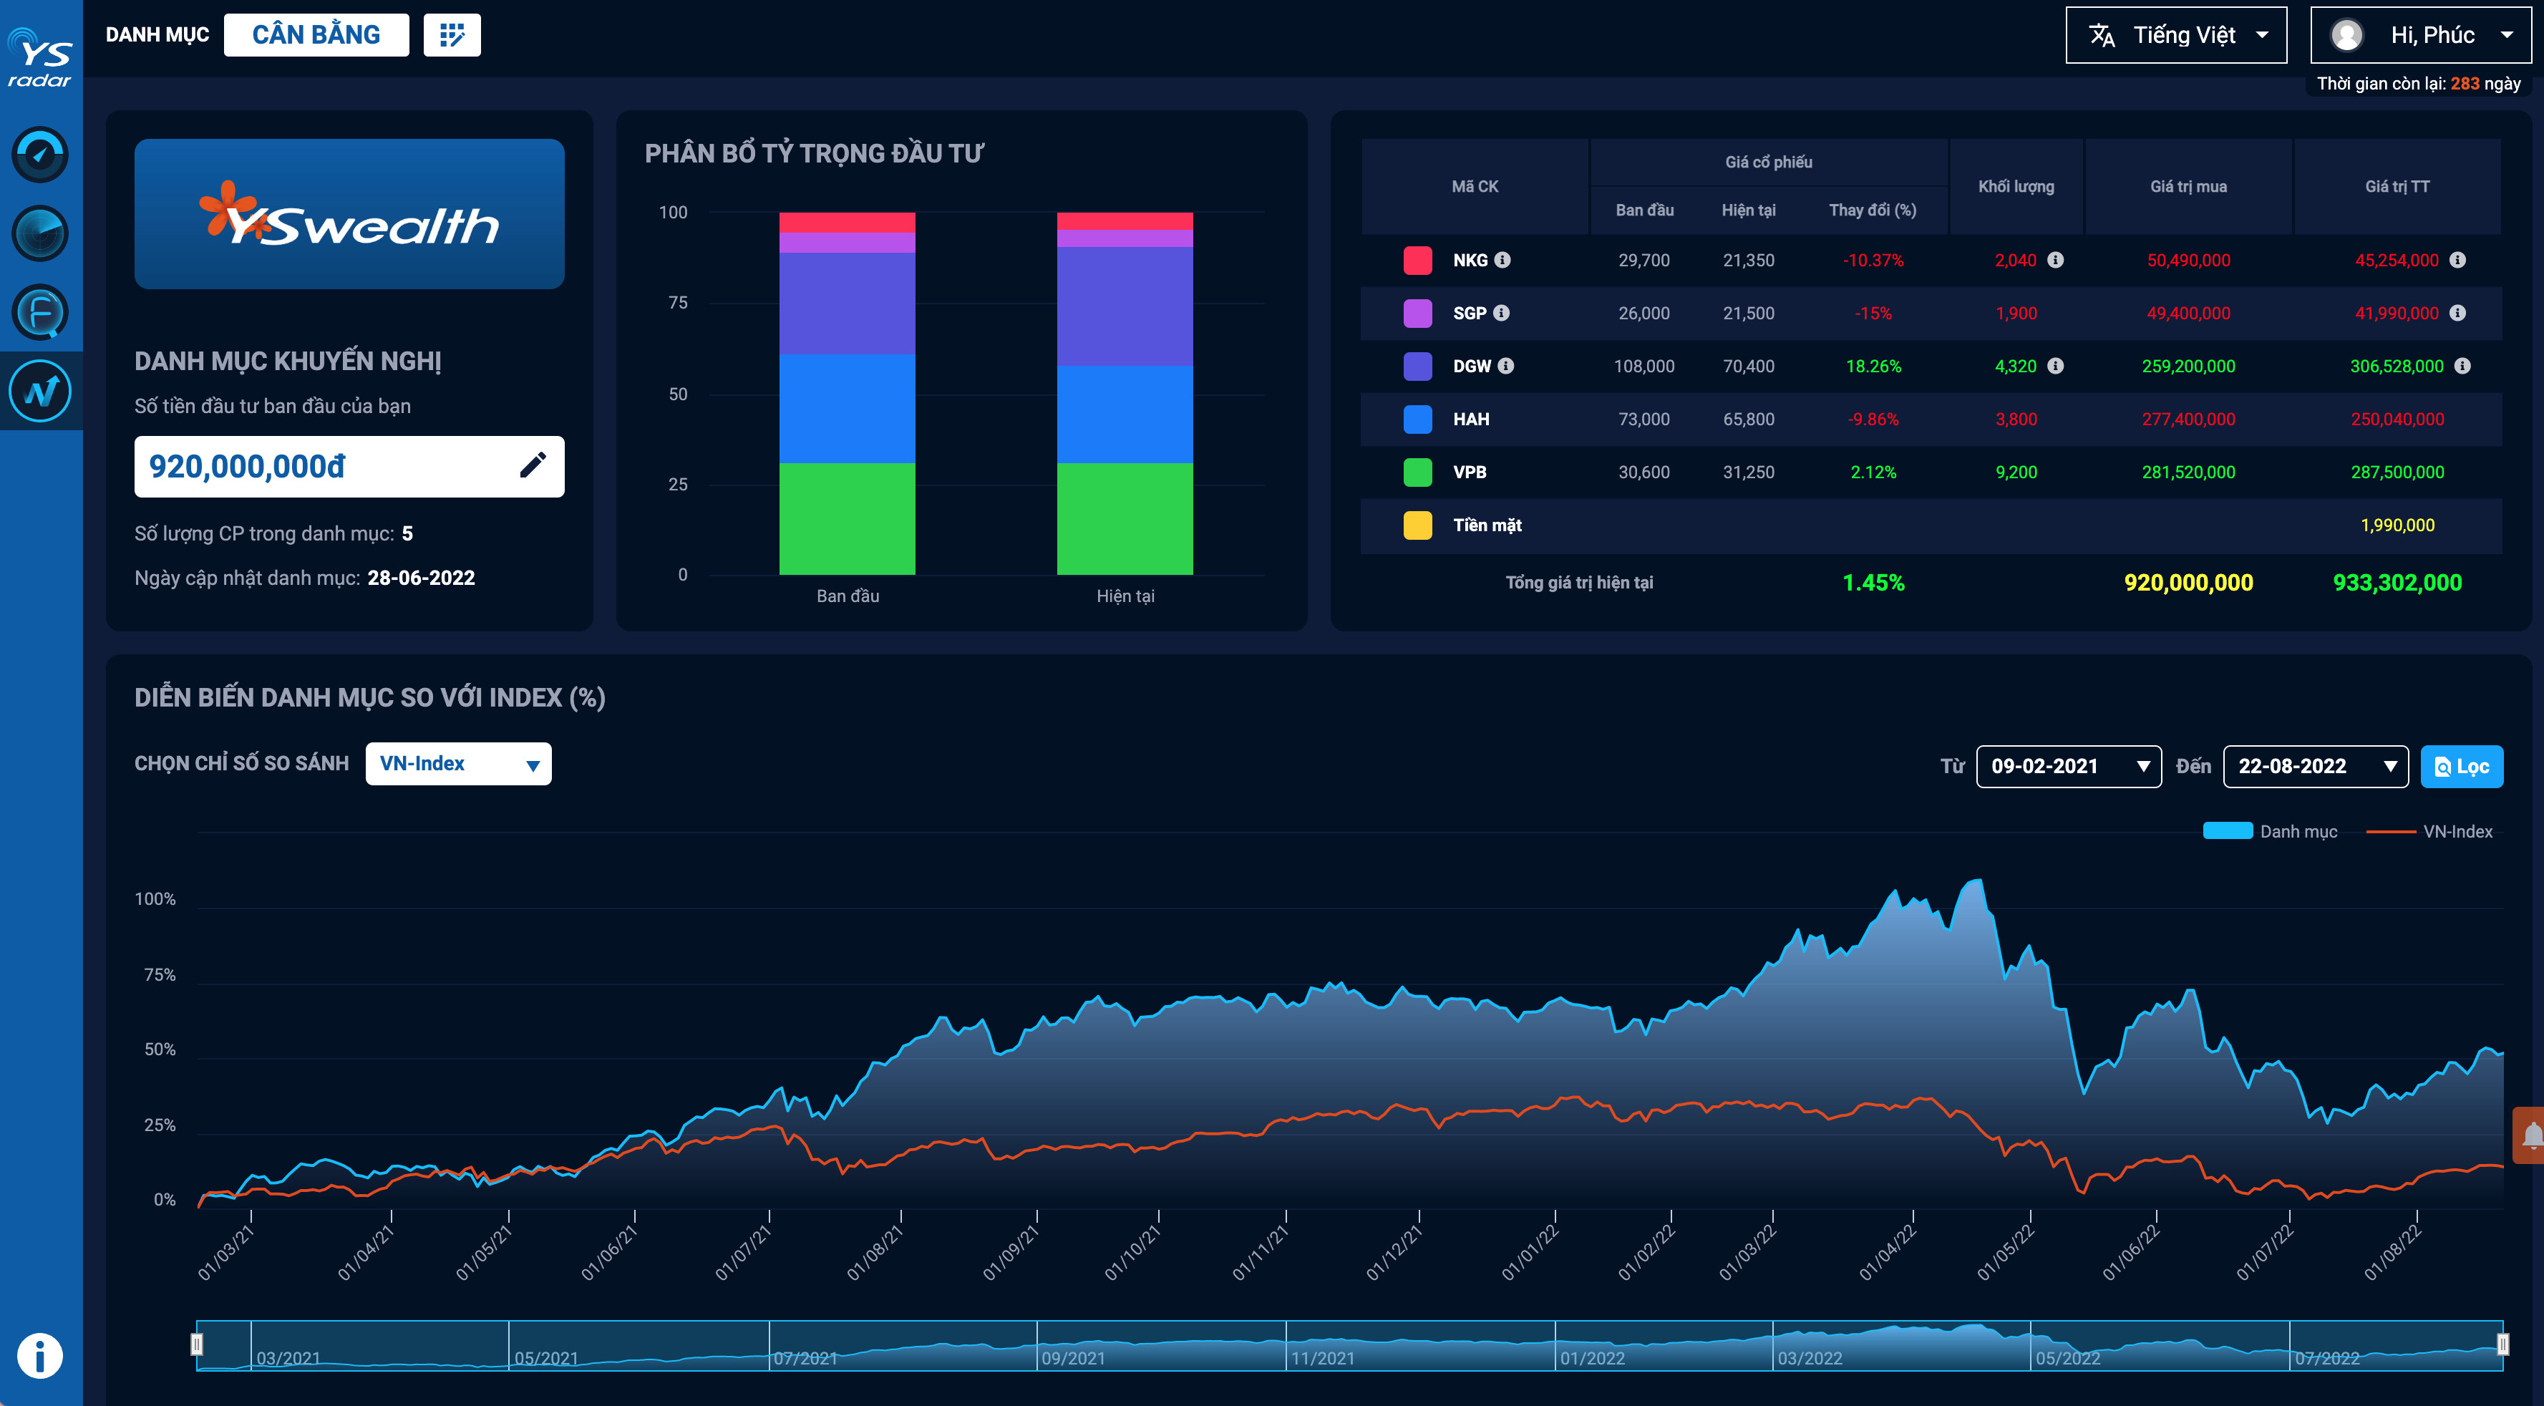Open the VN-Index comparison index dropdown

[458, 765]
